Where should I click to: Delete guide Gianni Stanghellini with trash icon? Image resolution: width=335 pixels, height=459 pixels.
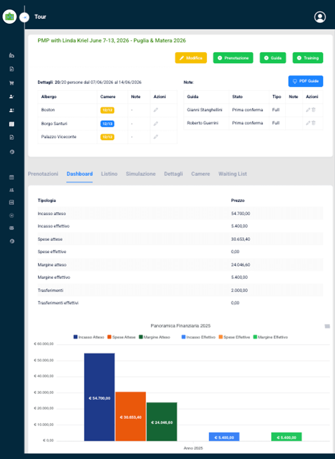(314, 110)
